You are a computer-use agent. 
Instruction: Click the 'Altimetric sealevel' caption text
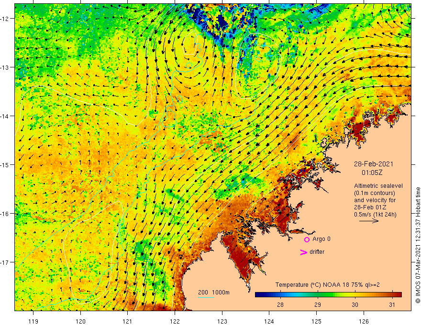[378, 186]
